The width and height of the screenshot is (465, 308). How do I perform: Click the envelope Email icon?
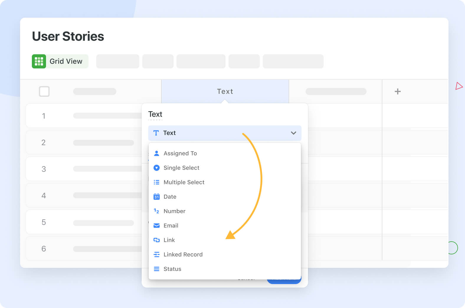coord(157,226)
